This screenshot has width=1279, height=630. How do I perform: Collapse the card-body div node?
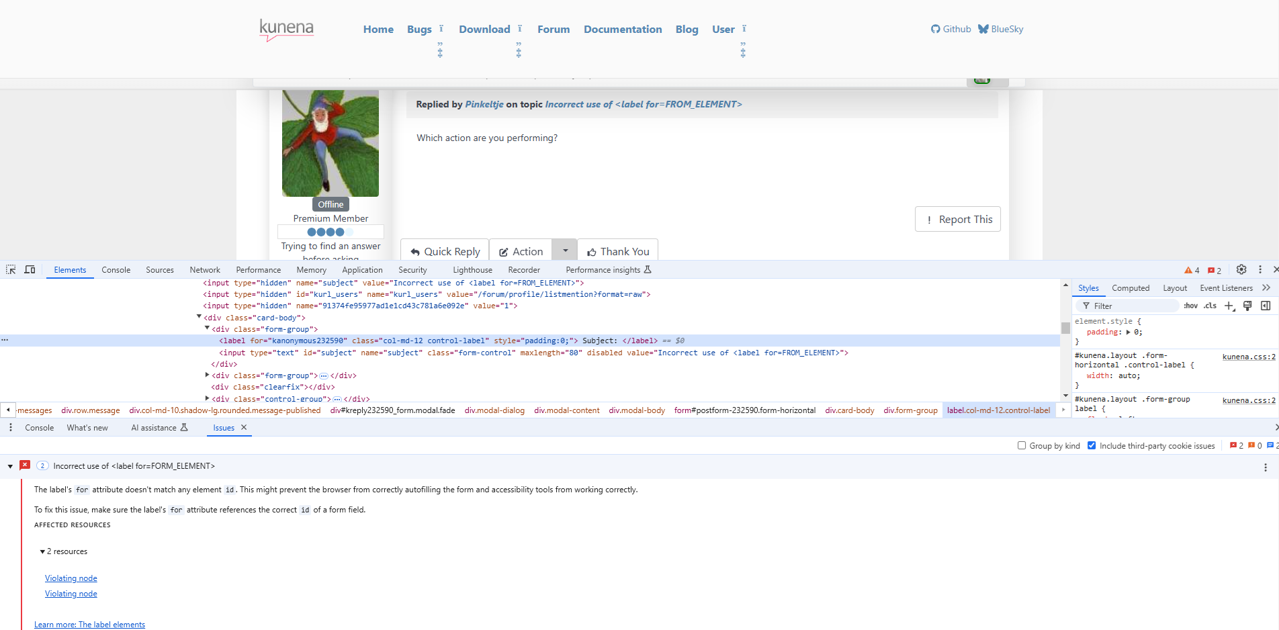199,317
